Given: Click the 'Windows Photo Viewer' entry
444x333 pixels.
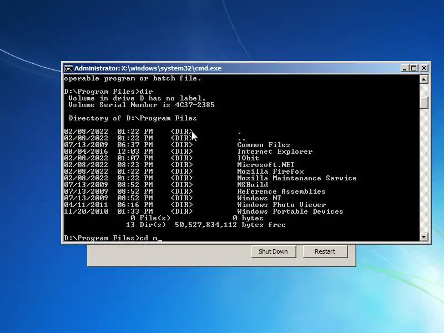Looking at the screenshot, I should click(x=281, y=205).
